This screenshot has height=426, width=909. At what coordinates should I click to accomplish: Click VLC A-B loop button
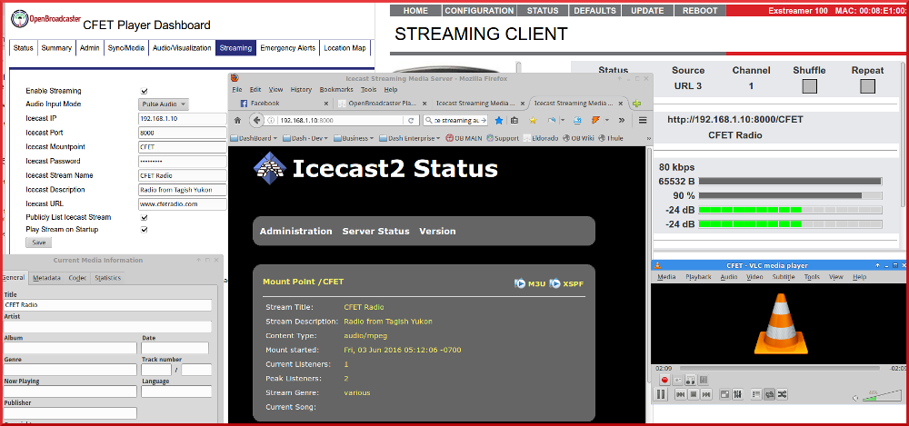[691, 381]
